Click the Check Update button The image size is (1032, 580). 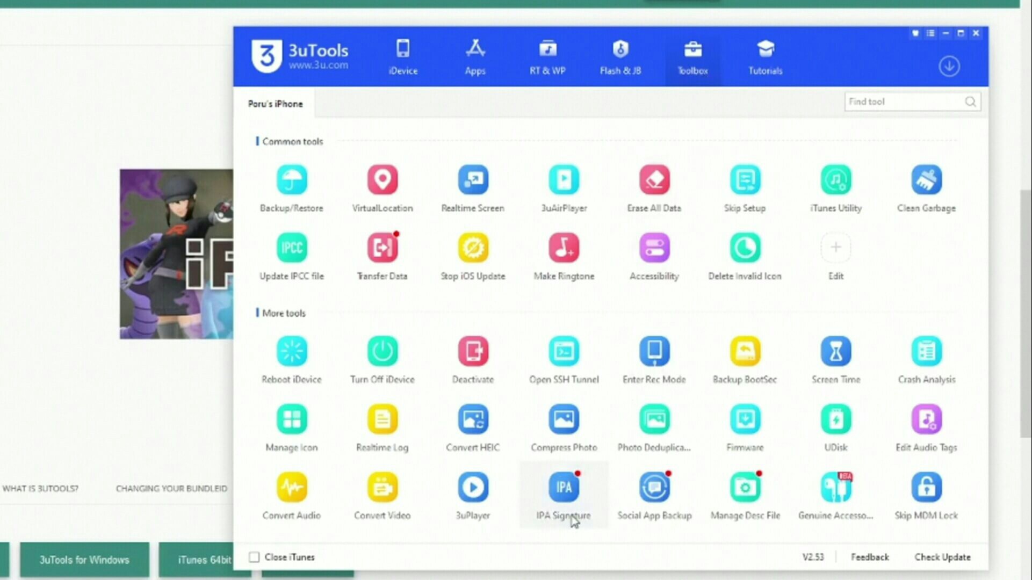coord(942,556)
